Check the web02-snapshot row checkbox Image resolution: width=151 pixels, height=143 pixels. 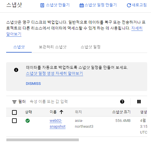point(14,121)
